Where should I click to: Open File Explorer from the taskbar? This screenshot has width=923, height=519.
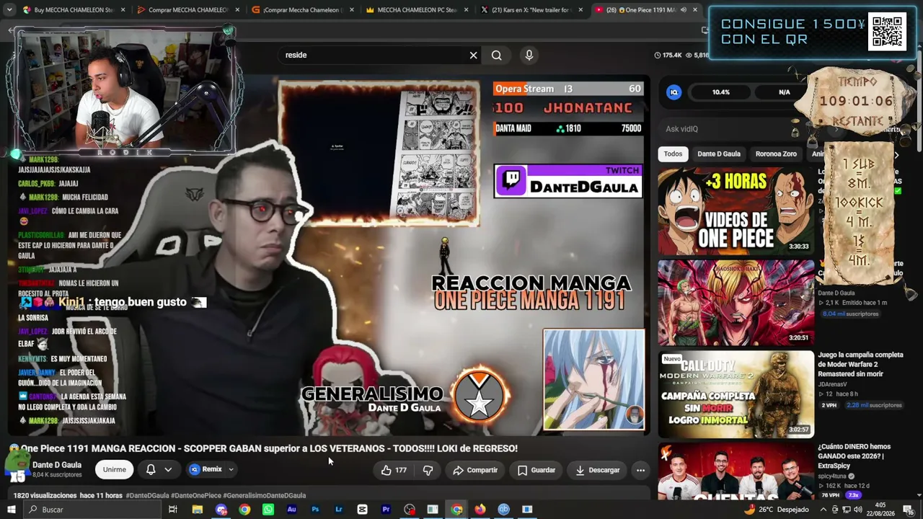pyautogui.click(x=197, y=510)
